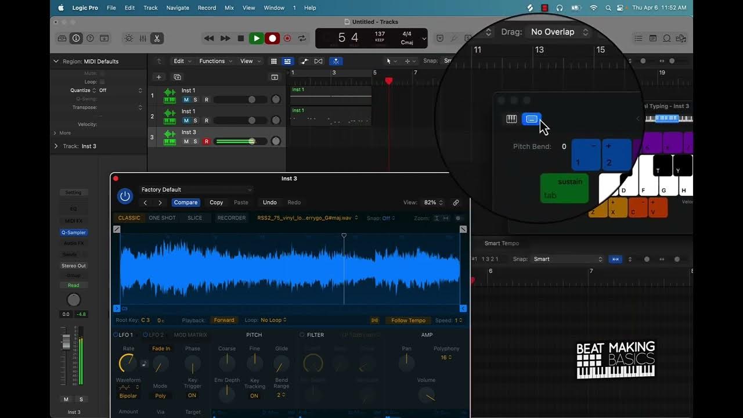Disable record on track 3 Inst 3
The height and width of the screenshot is (418, 743).
pos(206,142)
